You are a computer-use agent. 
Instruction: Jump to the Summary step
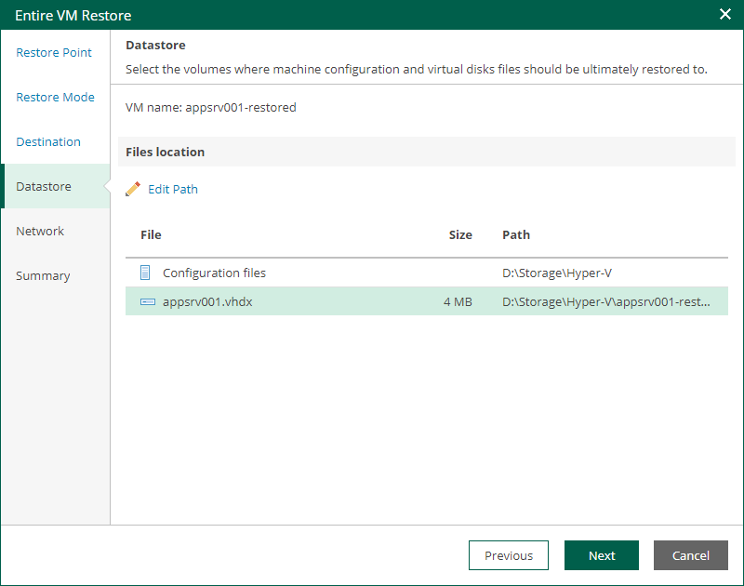click(43, 275)
